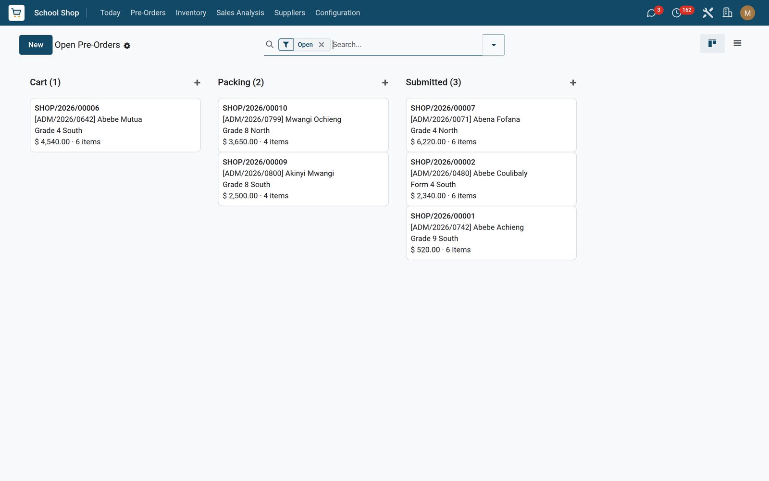The image size is (769, 481).
Task: Add a card in the Cart column
Action: point(197,83)
